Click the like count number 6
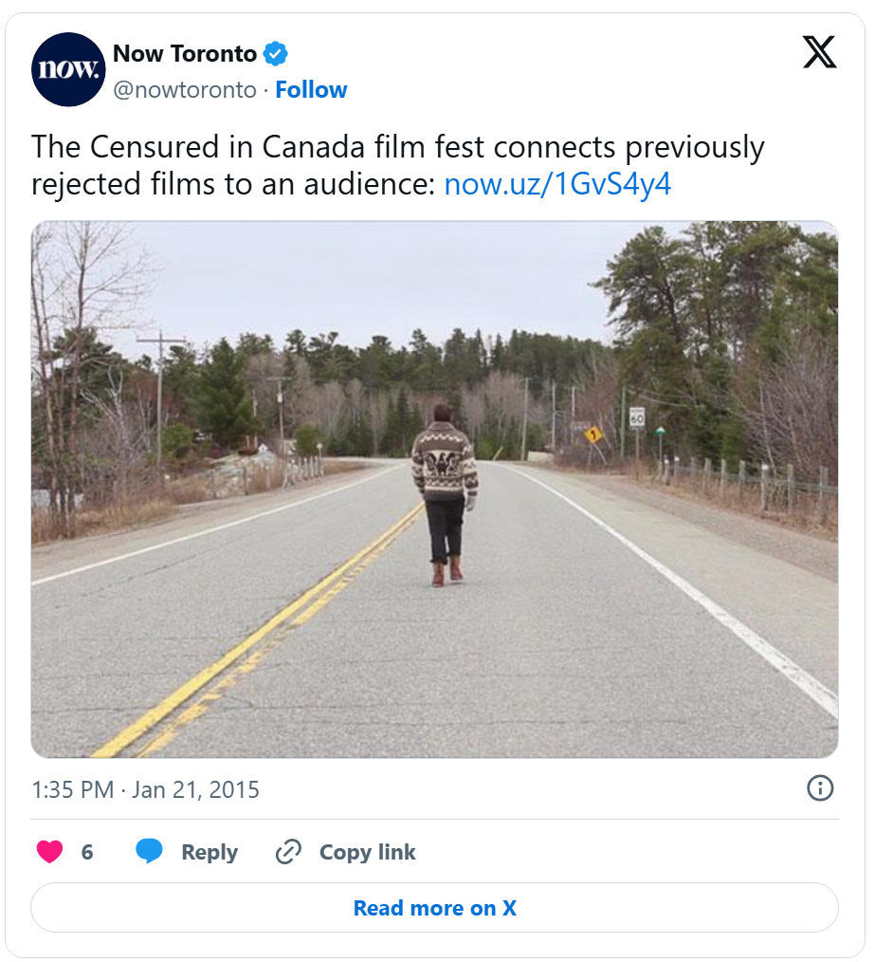Viewport: 875px width, 962px height. click(87, 852)
